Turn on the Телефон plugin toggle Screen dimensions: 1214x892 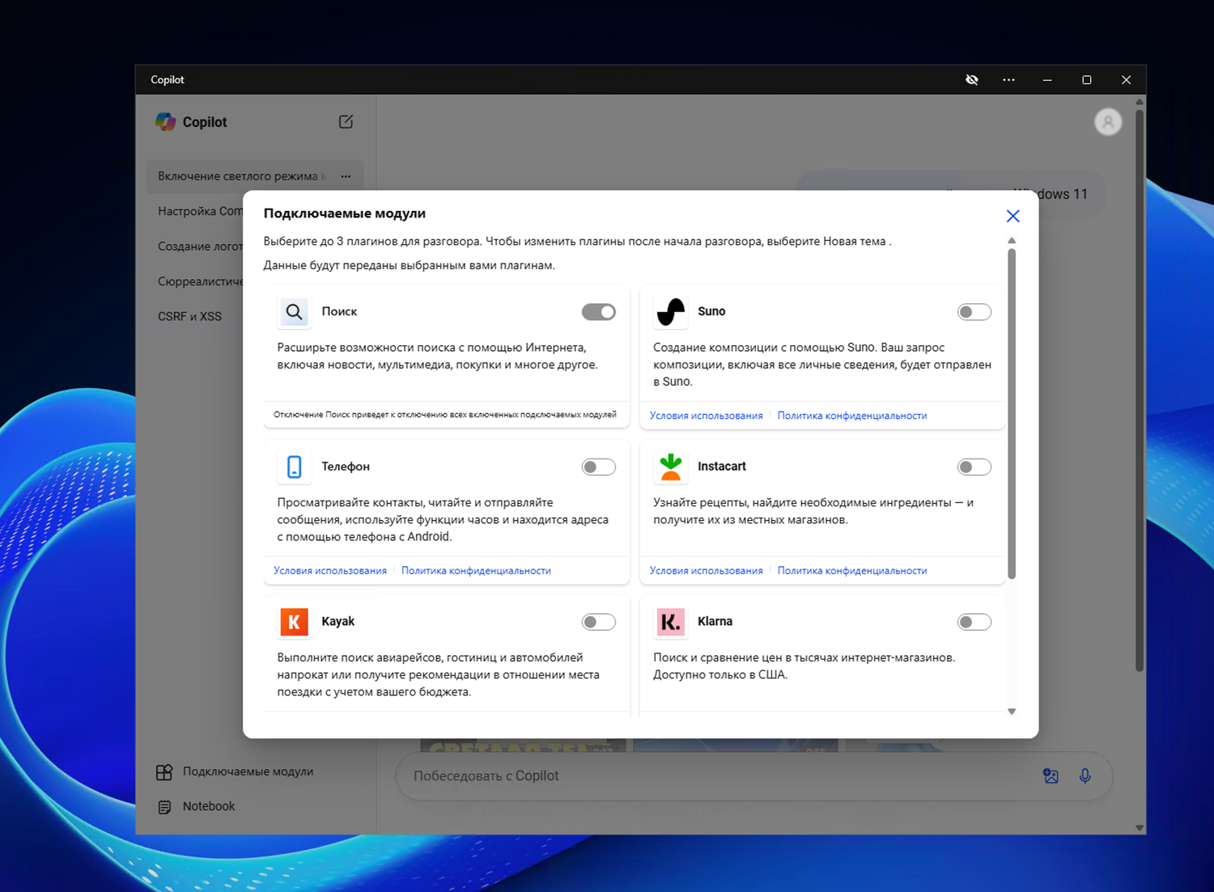pyautogui.click(x=599, y=467)
